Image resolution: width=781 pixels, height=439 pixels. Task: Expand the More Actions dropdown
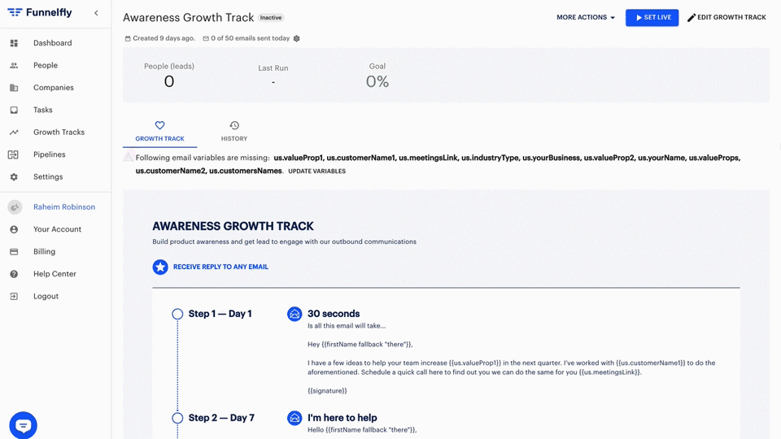pos(586,17)
